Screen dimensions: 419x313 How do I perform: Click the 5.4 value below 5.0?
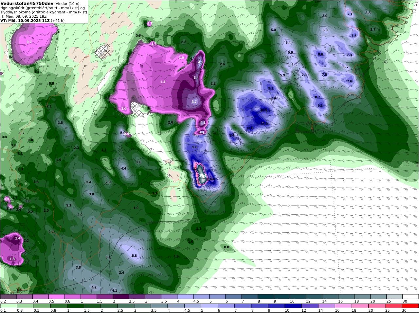click(x=288, y=43)
